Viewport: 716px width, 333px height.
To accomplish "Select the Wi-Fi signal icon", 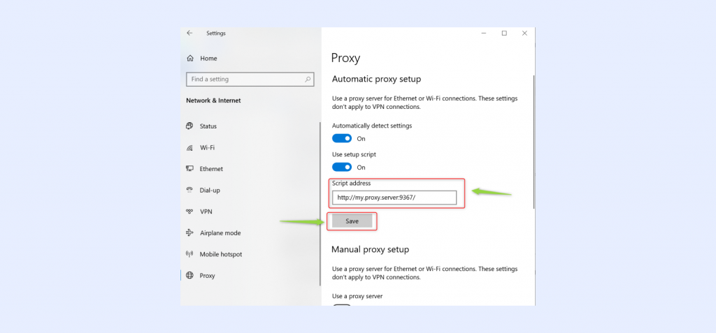I will [189, 148].
